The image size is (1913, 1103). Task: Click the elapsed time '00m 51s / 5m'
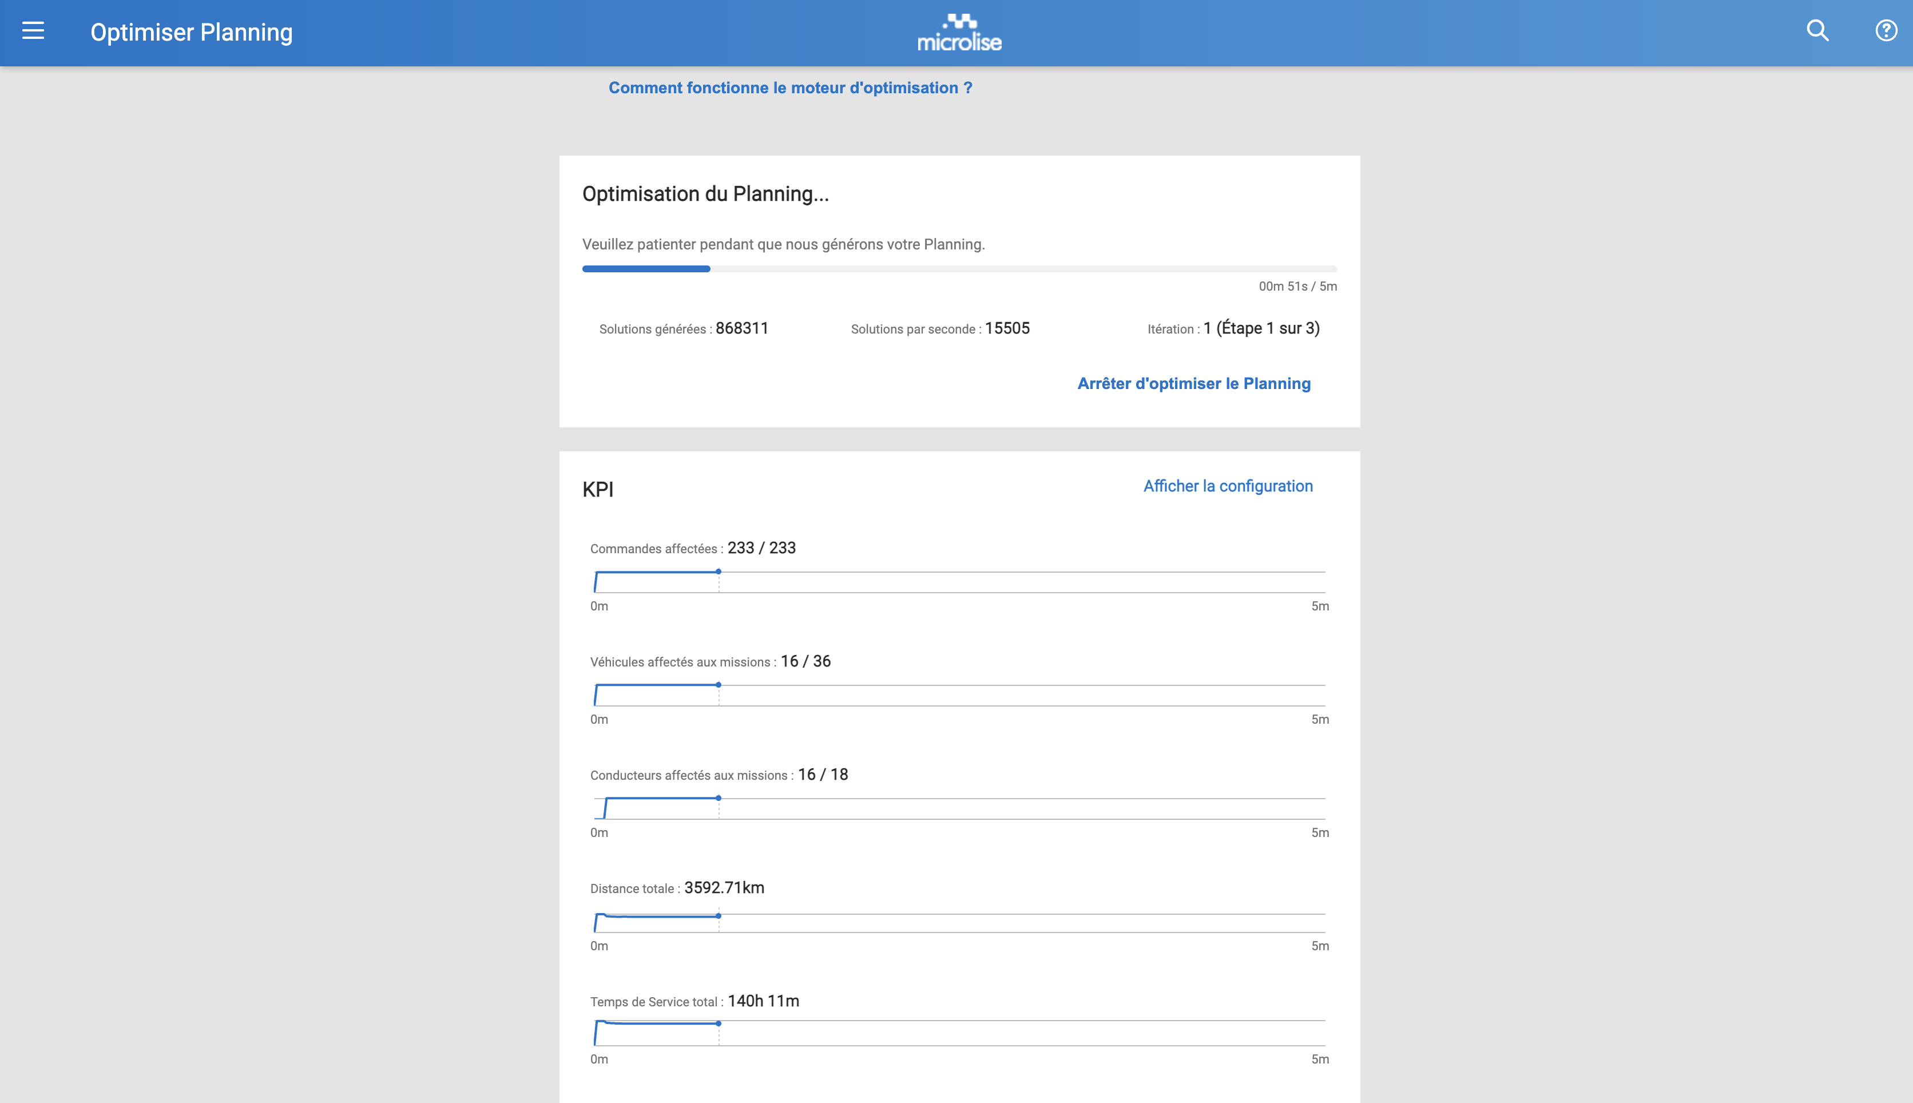coord(1297,287)
